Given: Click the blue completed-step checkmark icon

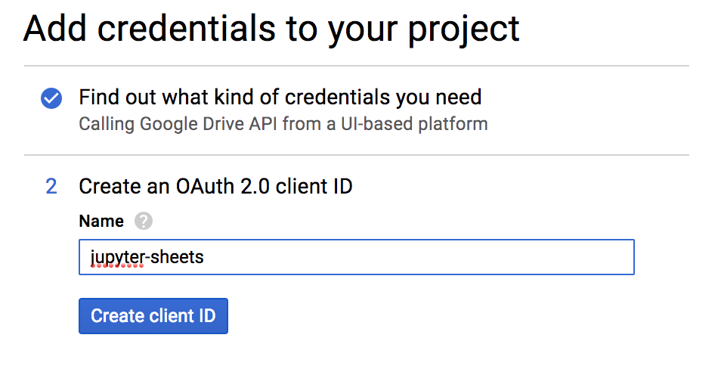Looking at the screenshot, I should [x=51, y=98].
